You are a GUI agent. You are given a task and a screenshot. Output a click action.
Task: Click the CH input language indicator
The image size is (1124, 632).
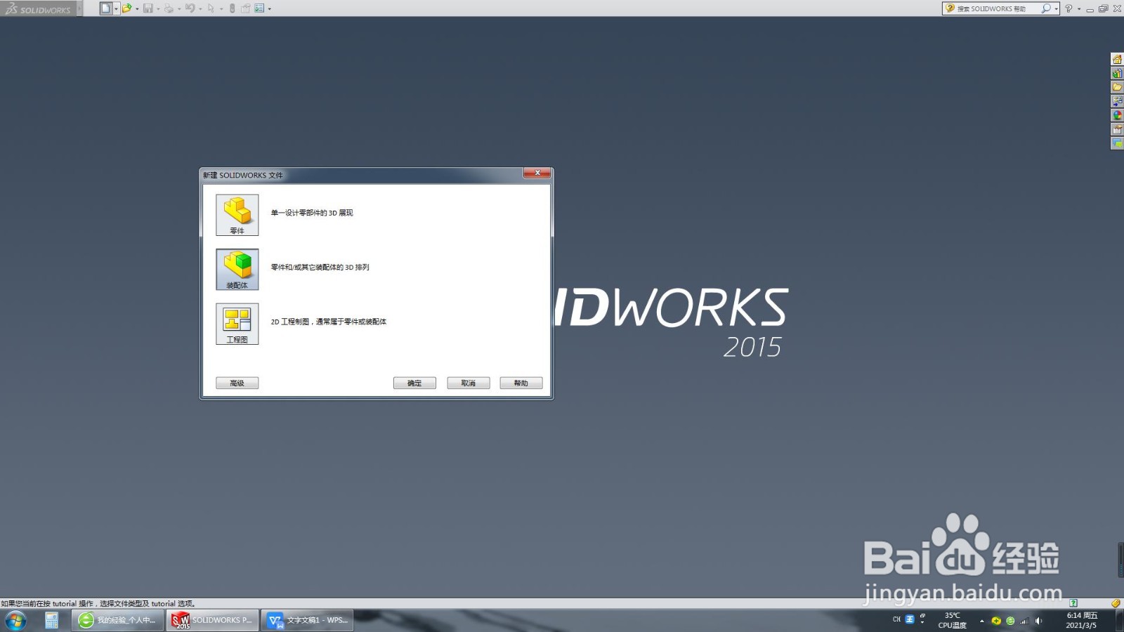[896, 619]
